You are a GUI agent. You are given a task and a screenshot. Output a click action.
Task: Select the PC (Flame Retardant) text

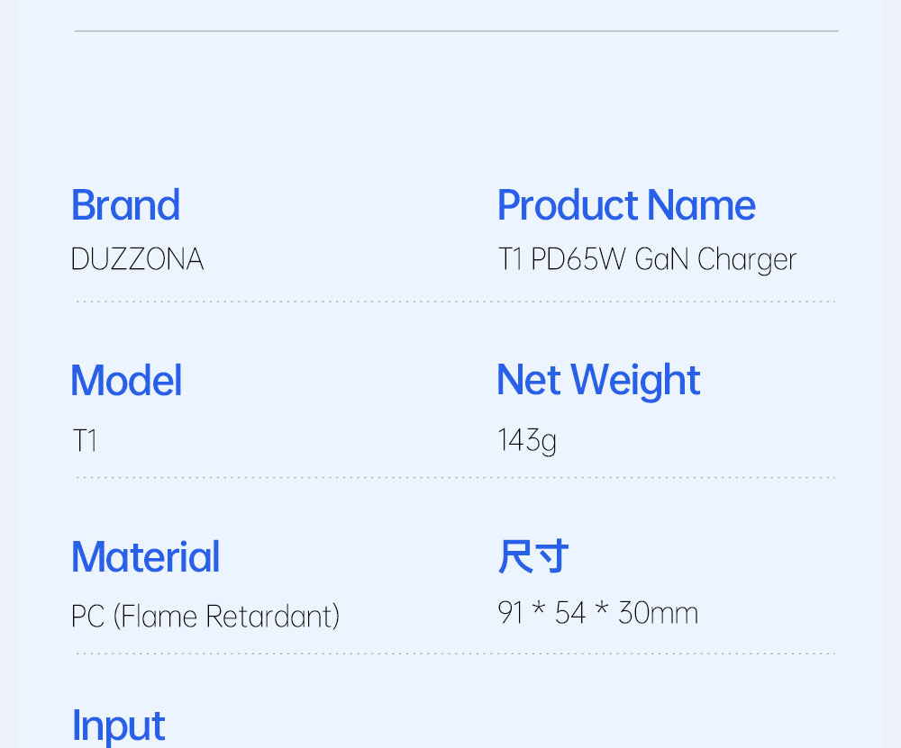pos(205,617)
